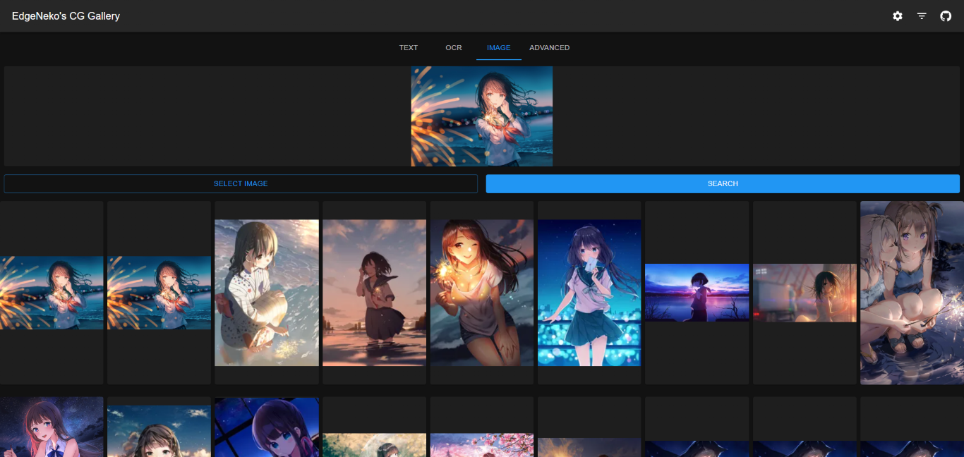The height and width of the screenshot is (457, 964).
Task: Select the IMAGE search tab
Action: (x=498, y=48)
